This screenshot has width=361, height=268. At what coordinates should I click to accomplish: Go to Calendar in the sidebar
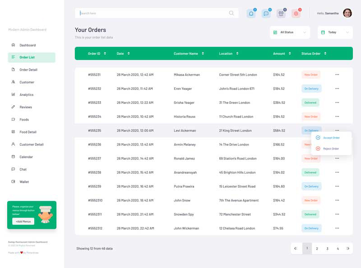coord(26,157)
